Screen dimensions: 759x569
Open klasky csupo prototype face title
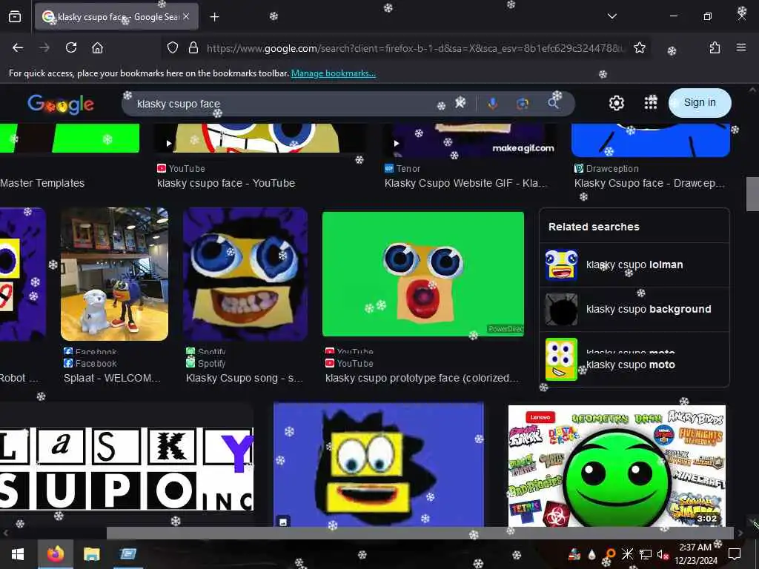pos(422,378)
